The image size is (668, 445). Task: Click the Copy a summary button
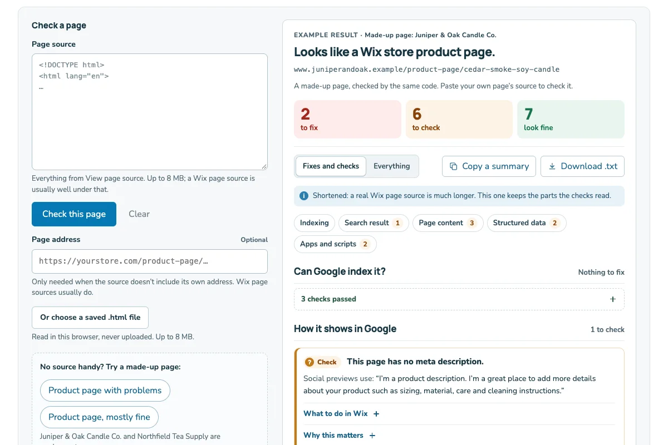(x=489, y=166)
